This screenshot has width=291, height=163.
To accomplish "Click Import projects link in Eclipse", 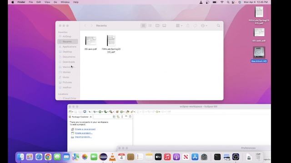I will click(83, 137).
